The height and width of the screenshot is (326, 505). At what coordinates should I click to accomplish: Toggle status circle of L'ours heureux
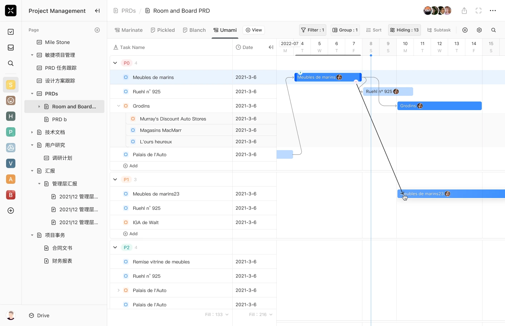(133, 142)
